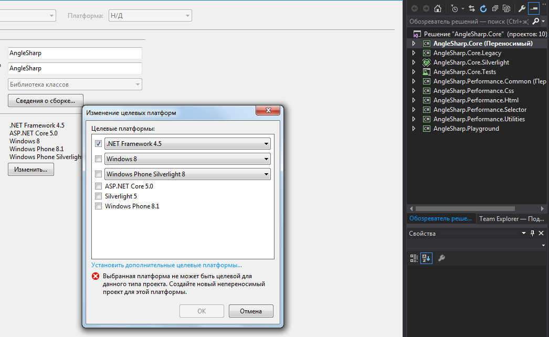549x337 pixels.
Task: Select AngleSharp.Performance.Utilities in the tree
Action: pyautogui.click(x=479, y=119)
